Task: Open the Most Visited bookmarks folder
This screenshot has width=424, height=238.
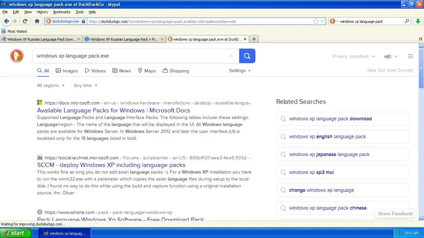Action: click(14, 31)
